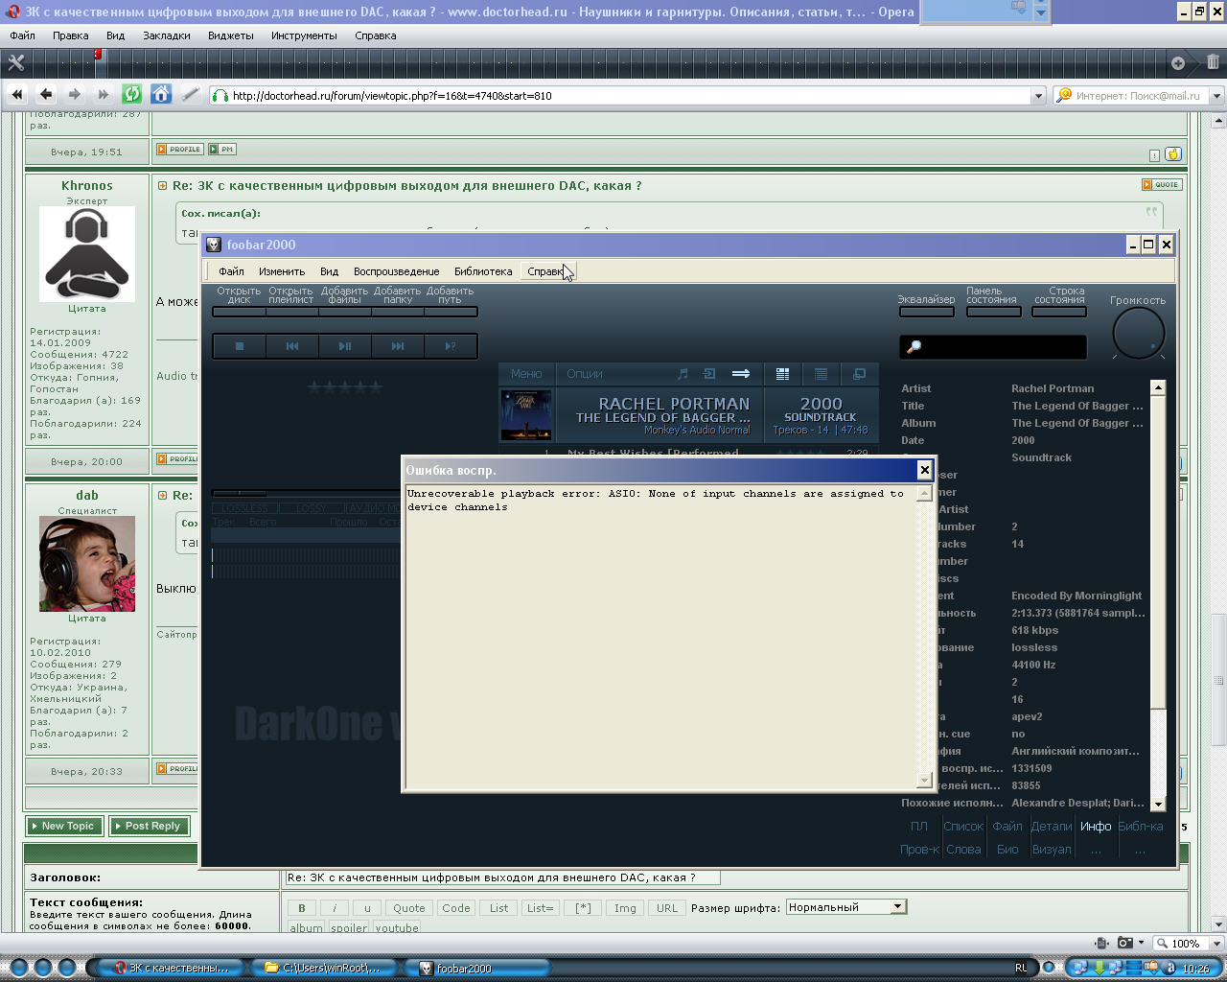Click the Post Reply button
Screen dimensions: 1227x982
(x=150, y=826)
